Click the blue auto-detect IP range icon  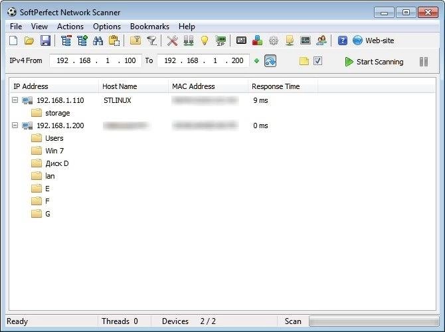pyautogui.click(x=270, y=60)
